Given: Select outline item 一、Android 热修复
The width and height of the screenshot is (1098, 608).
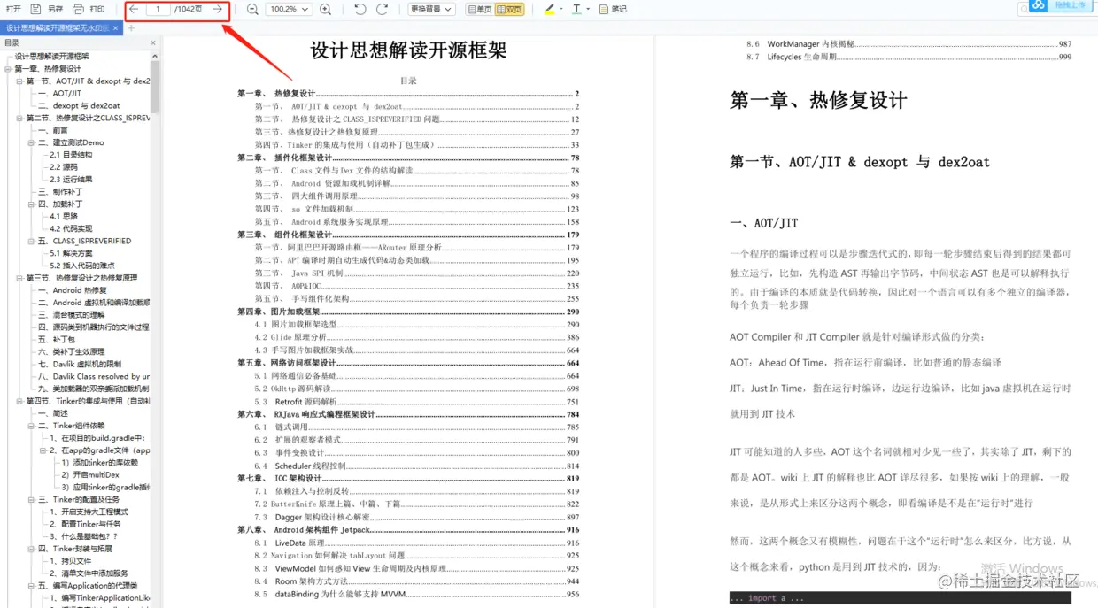Looking at the screenshot, I should (73, 290).
